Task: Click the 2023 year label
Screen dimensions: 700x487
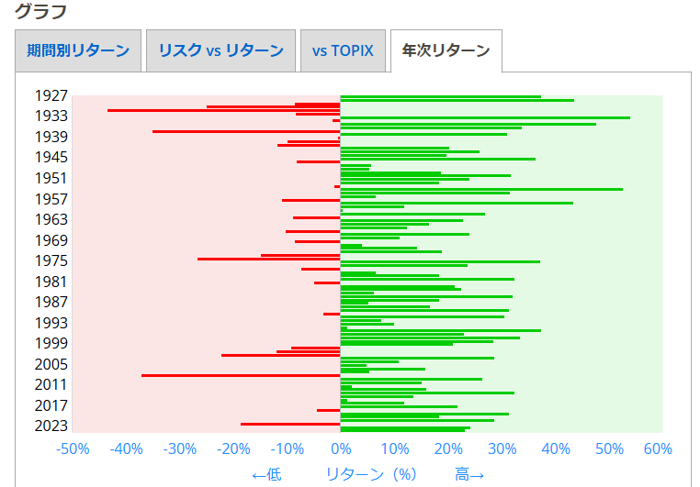Action: pyautogui.click(x=51, y=426)
